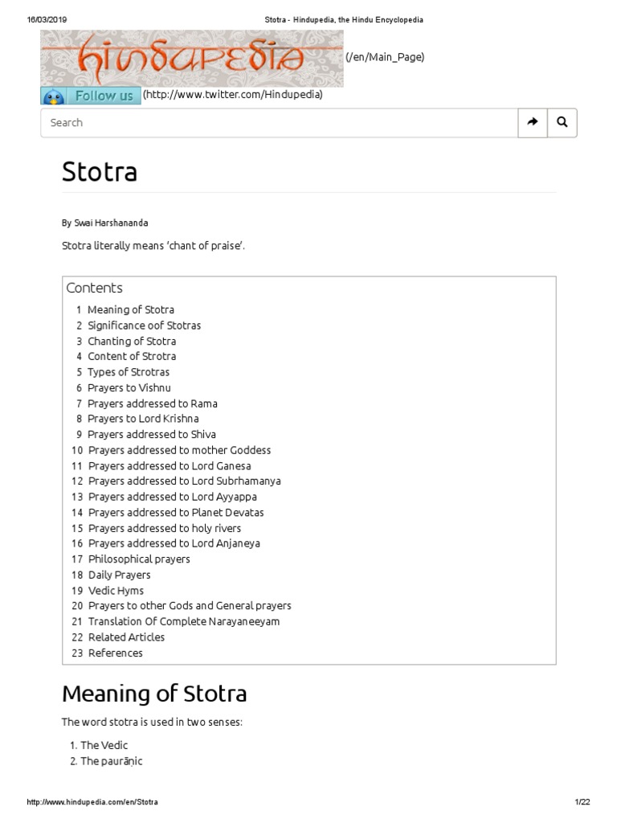The width and height of the screenshot is (617, 823).
Task: Go to Significance oof Stotras entry
Action: tap(144, 326)
